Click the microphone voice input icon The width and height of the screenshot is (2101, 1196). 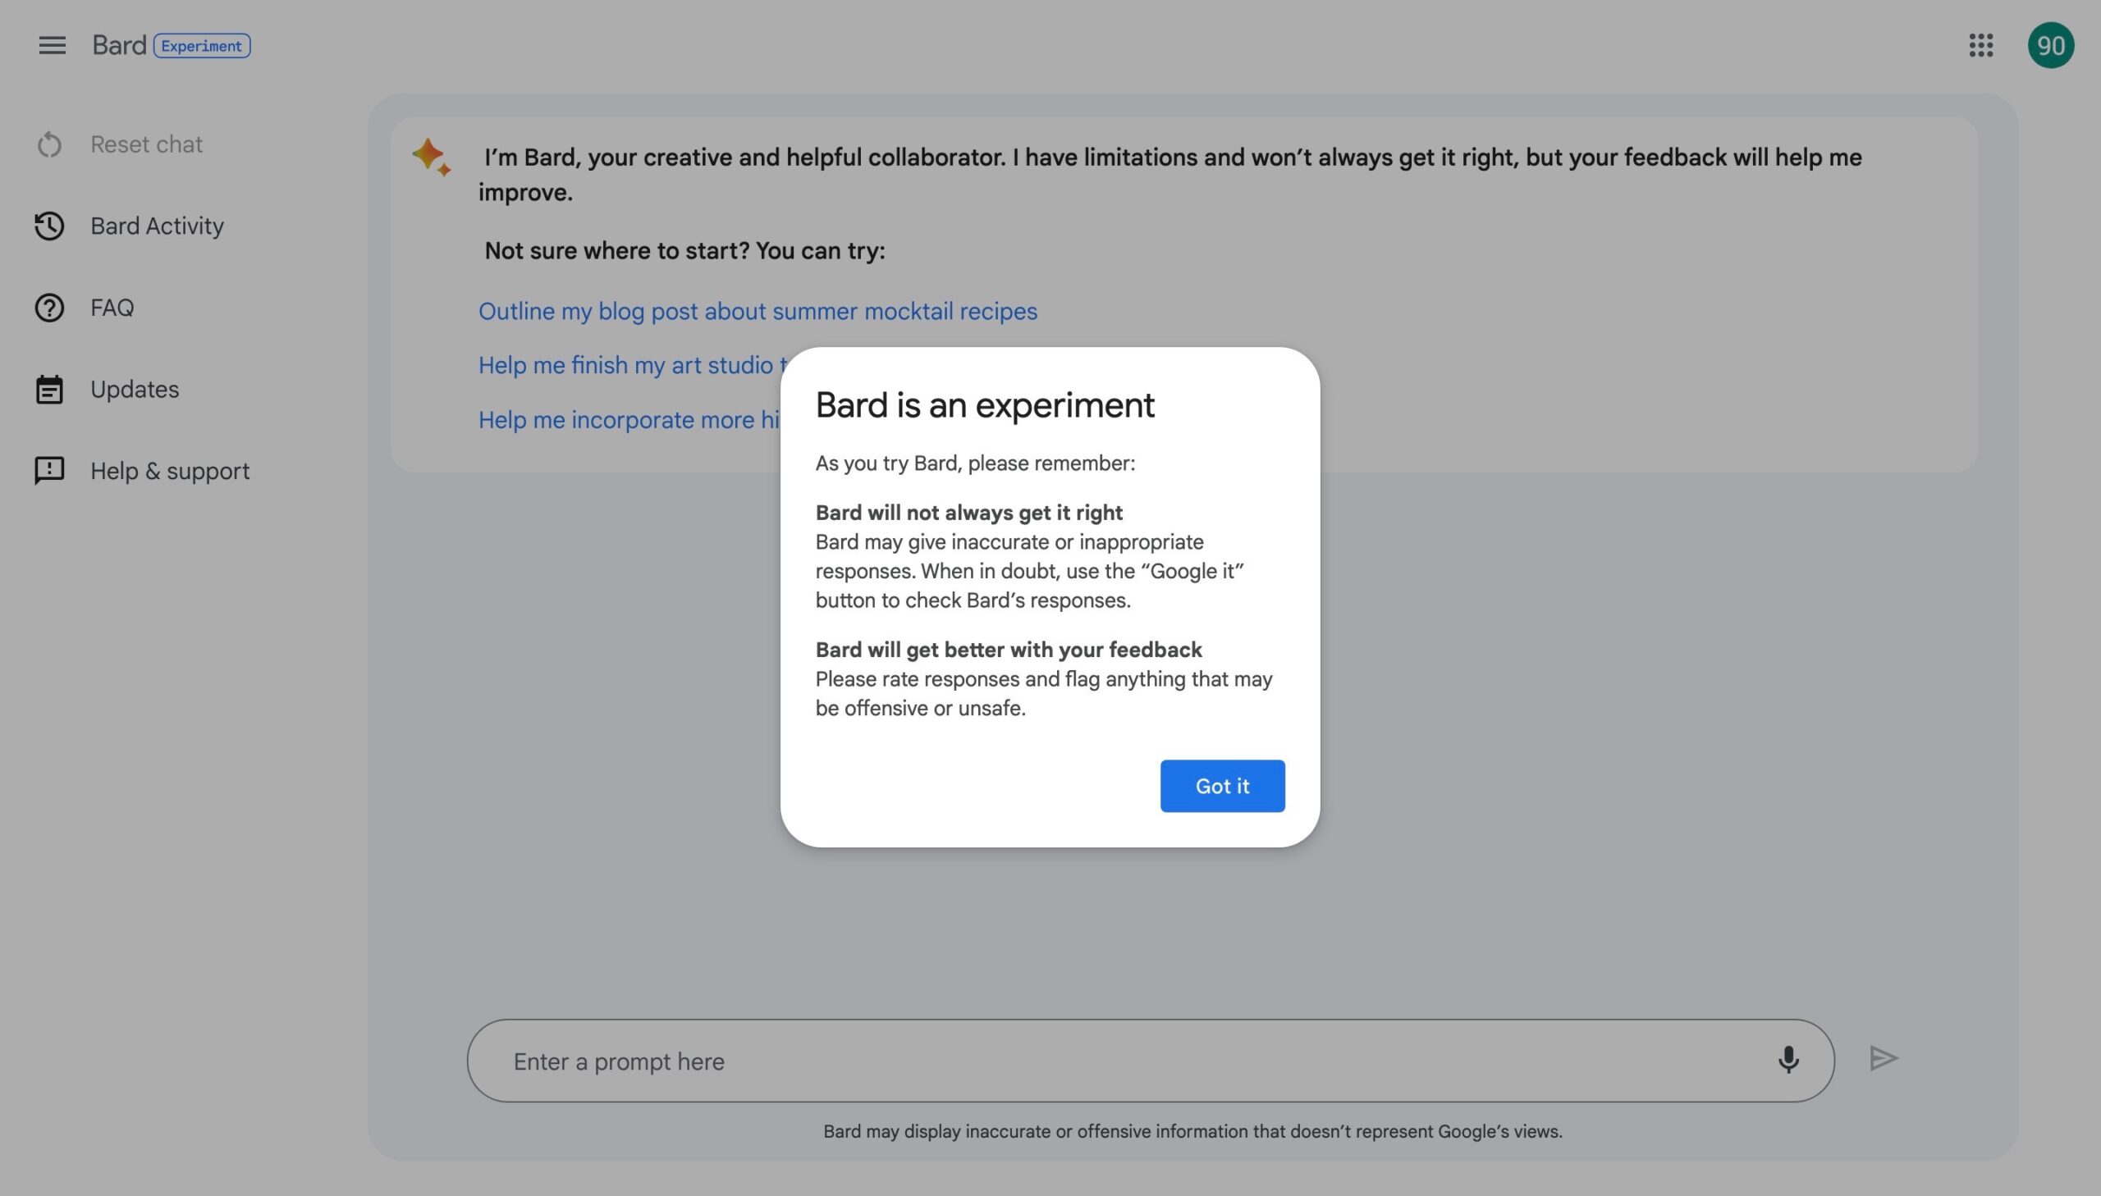(1788, 1061)
